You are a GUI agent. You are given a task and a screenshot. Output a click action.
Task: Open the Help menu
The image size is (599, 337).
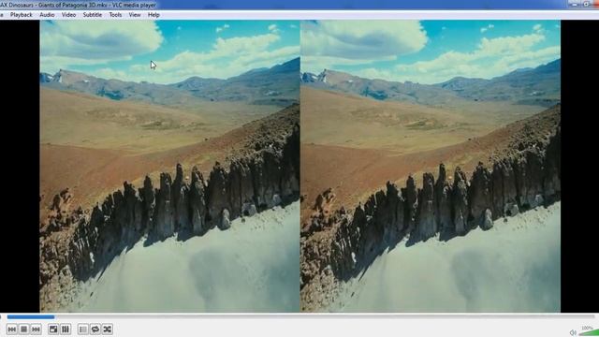153,15
